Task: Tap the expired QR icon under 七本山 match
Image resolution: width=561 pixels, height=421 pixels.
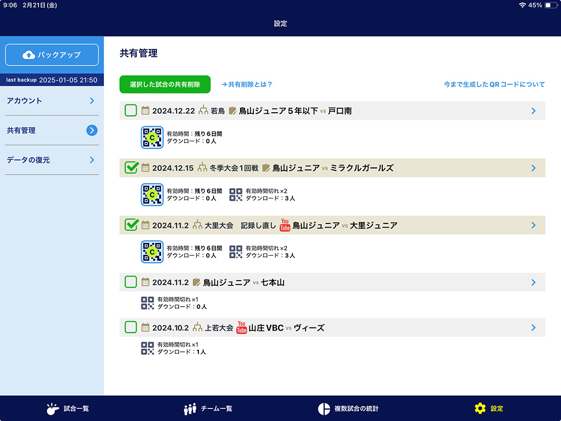Action: (x=148, y=303)
